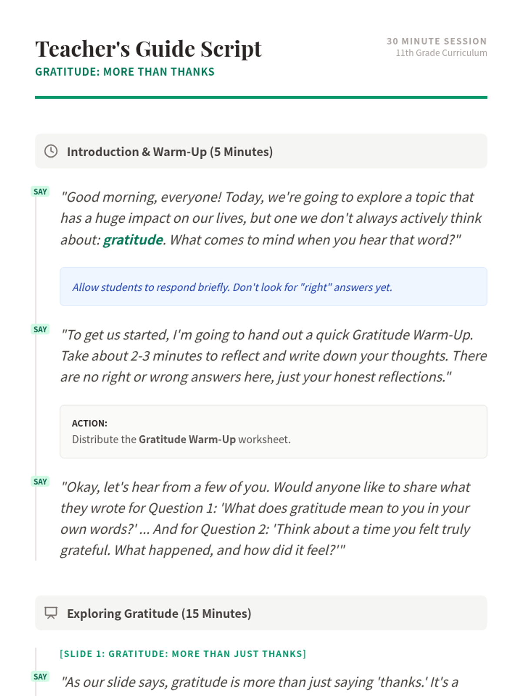Click the Teacher's Guide Script title
Image resolution: width=522 pixels, height=696 pixels.
coord(148,49)
